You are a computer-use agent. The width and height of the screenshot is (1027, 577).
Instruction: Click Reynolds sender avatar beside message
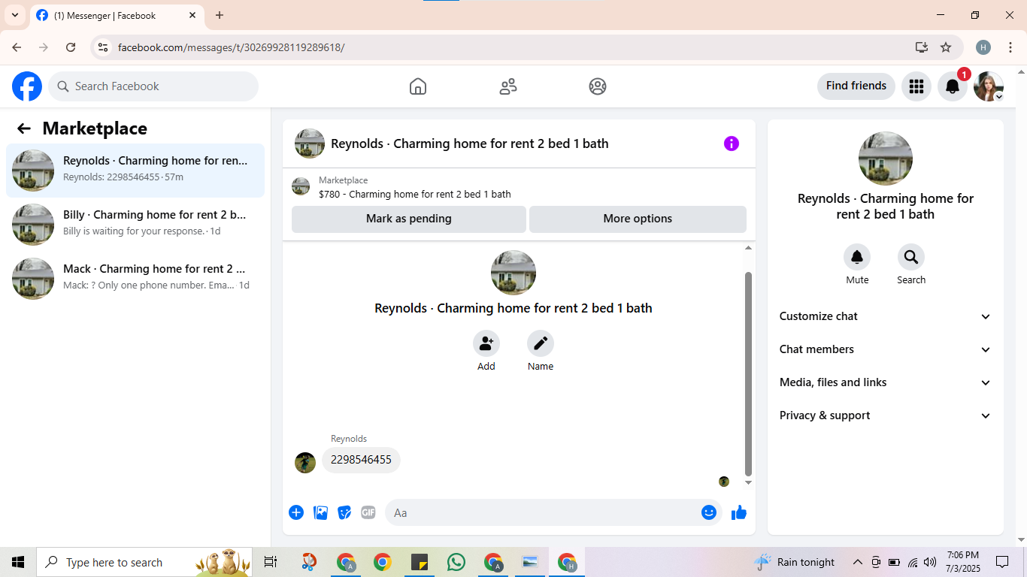(305, 463)
